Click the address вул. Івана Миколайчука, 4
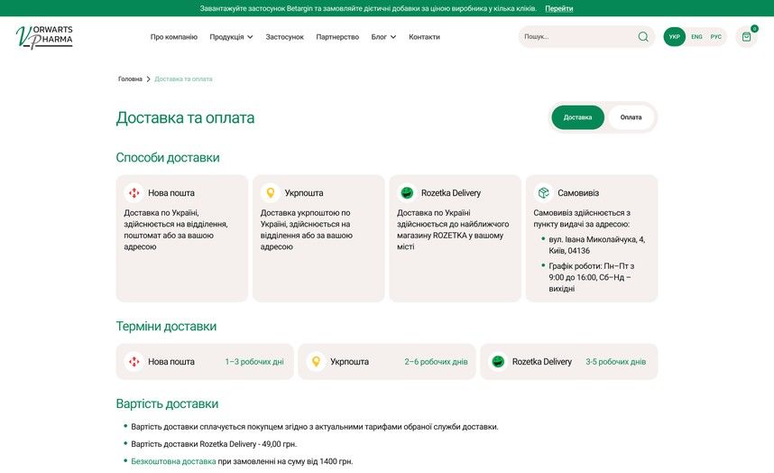This screenshot has height=473, width=774. pos(596,245)
